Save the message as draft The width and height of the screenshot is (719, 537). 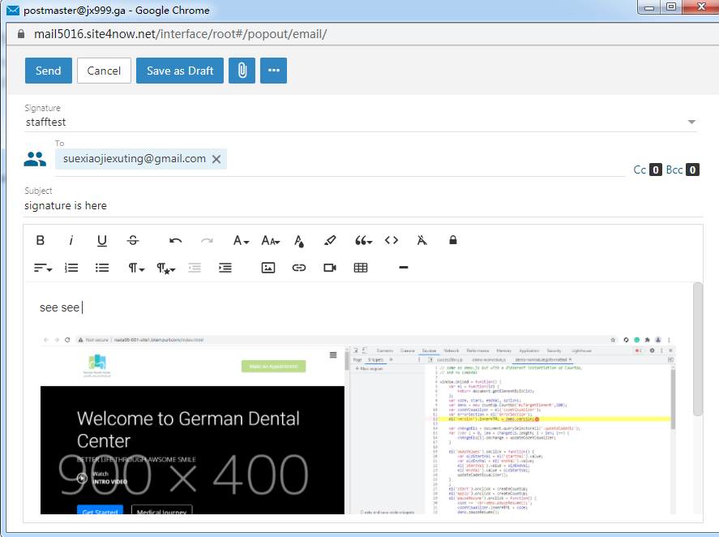[x=180, y=71]
